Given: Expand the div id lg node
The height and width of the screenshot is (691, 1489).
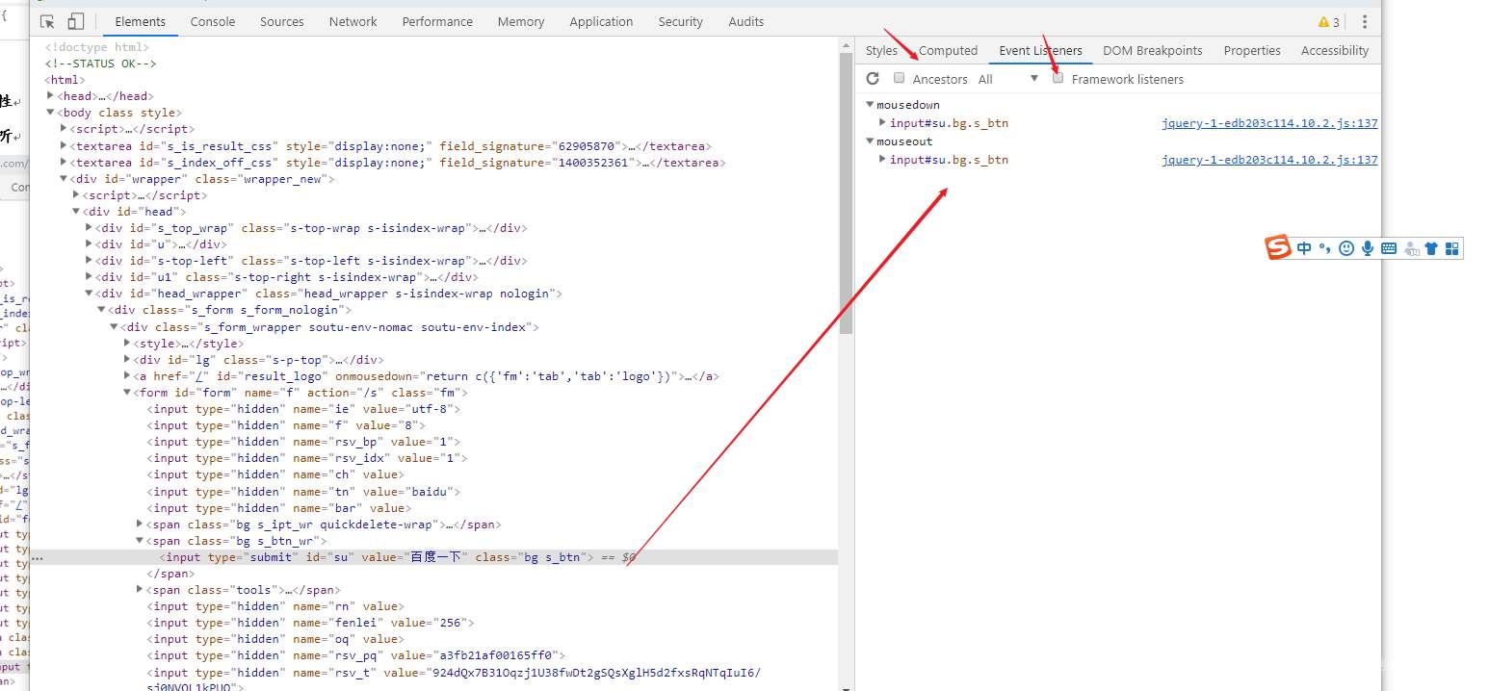Looking at the screenshot, I should click(127, 360).
